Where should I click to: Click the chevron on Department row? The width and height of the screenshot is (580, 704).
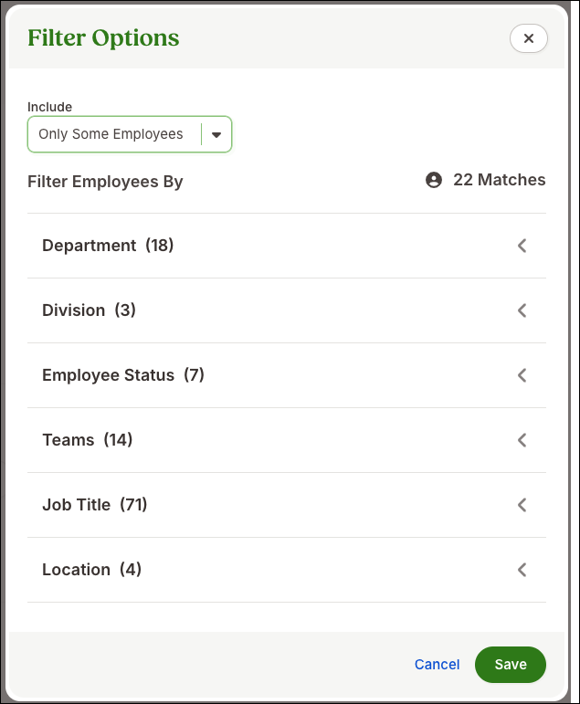click(522, 246)
